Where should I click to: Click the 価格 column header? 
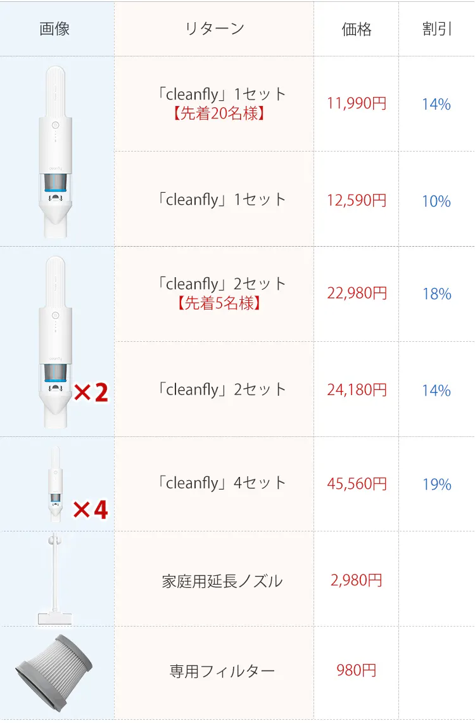[x=357, y=30]
